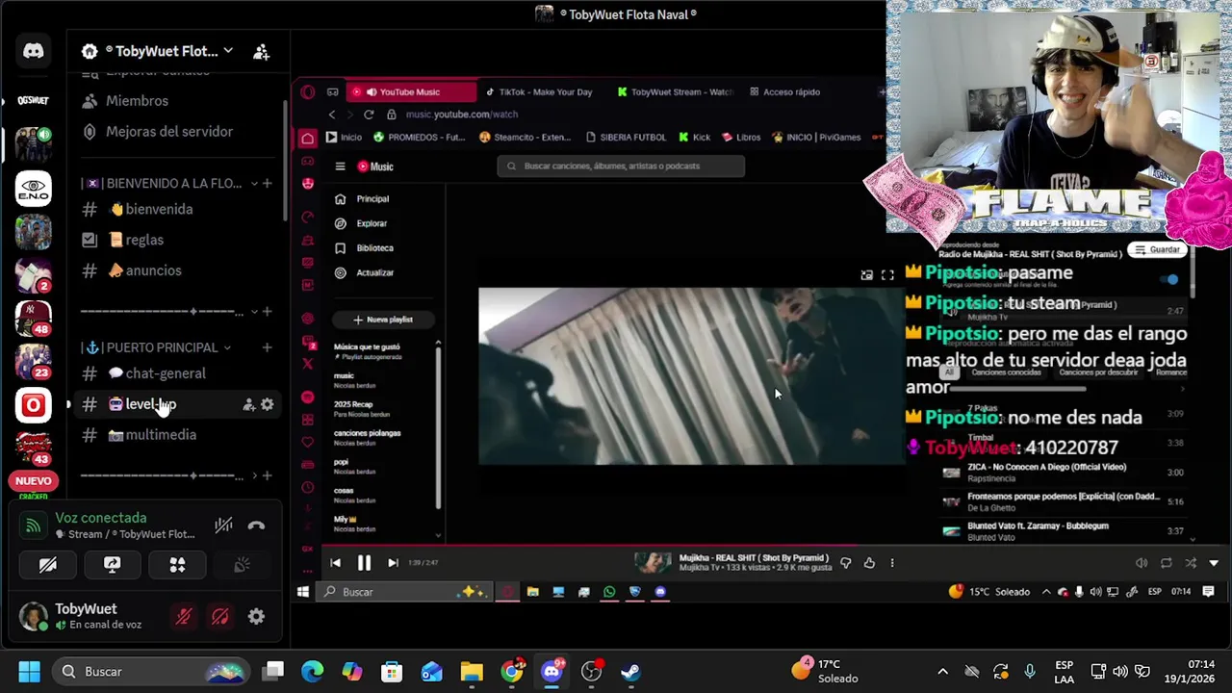Toggle microphone mute for TobyWuet
The height and width of the screenshot is (693, 1232).
click(x=183, y=617)
